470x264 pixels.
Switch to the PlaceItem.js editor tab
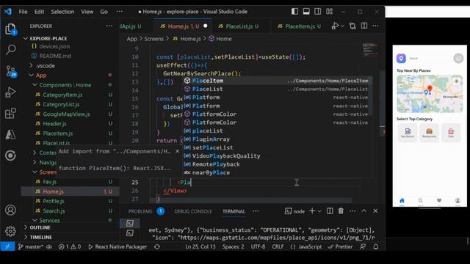[x=300, y=26]
